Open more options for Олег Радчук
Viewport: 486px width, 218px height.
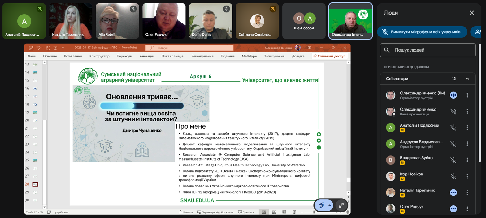point(467,209)
